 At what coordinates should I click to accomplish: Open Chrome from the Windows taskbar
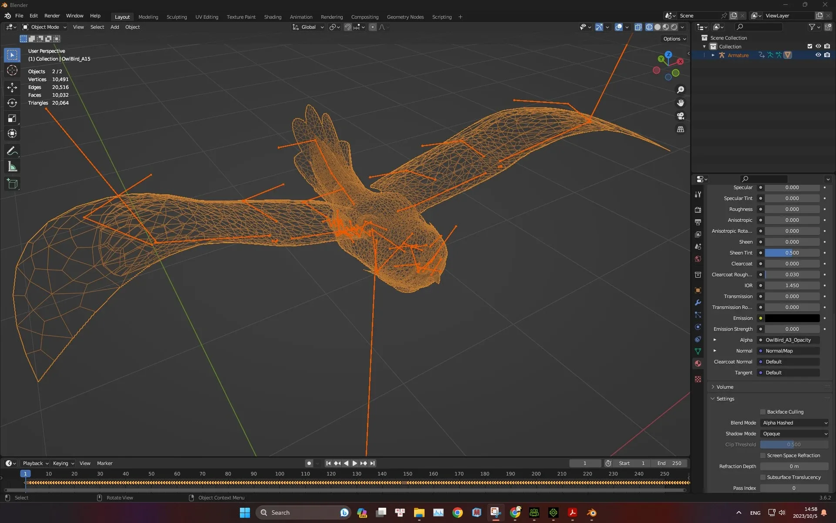coord(457,513)
